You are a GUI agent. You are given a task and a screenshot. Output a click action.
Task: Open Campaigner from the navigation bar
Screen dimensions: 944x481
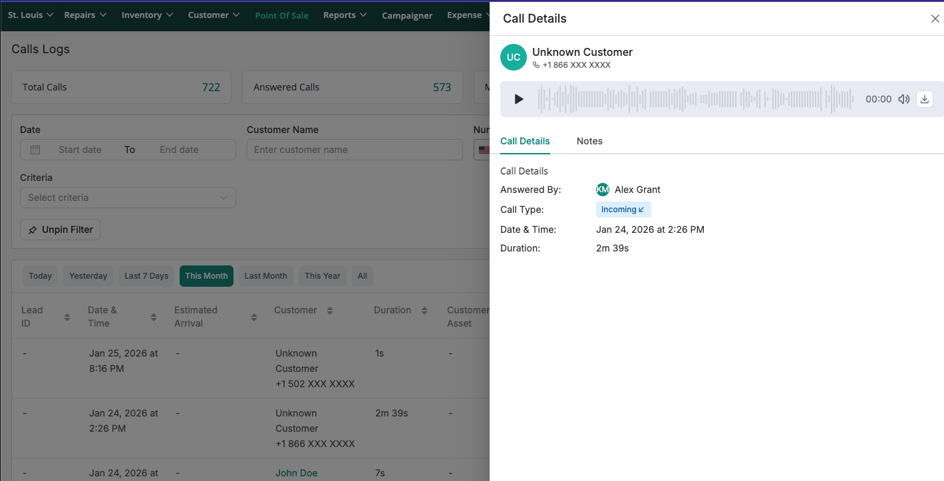click(406, 15)
